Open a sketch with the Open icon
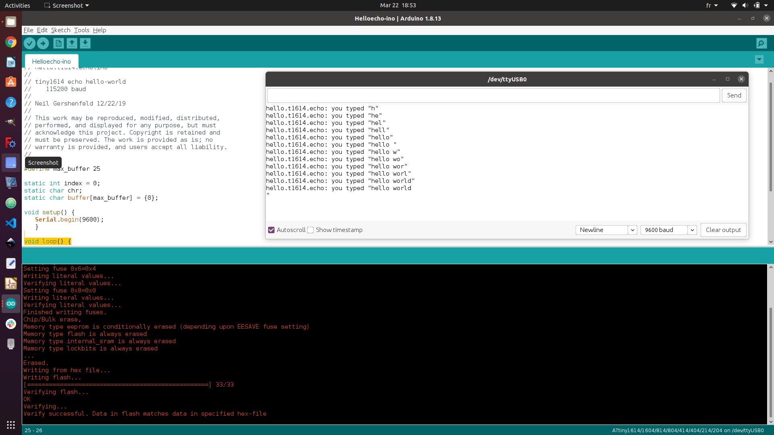The image size is (774, 435). 72,43
